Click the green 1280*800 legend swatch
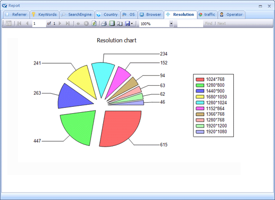 [200, 85]
